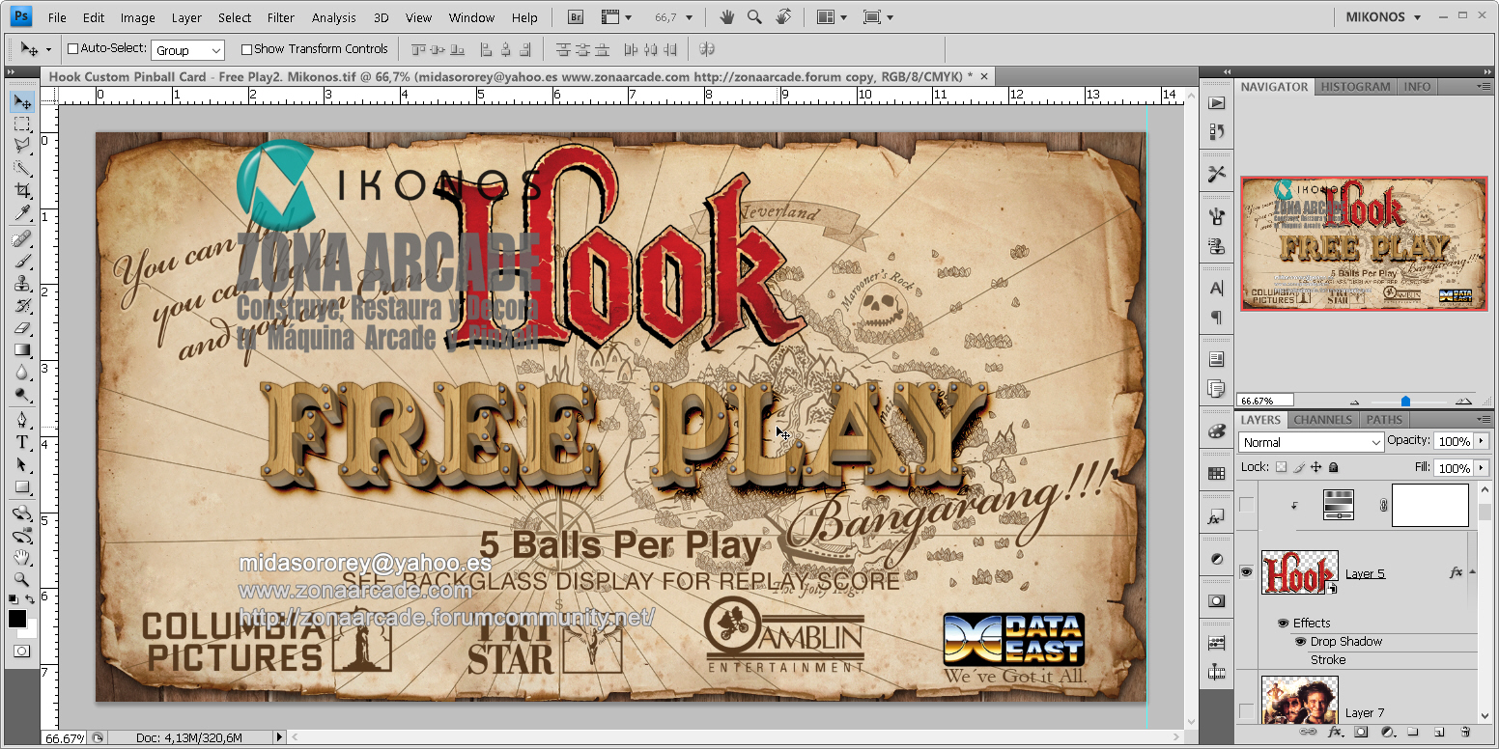This screenshot has height=749, width=1499.
Task: Hide Layer 5 using its eye icon
Action: (x=1246, y=571)
